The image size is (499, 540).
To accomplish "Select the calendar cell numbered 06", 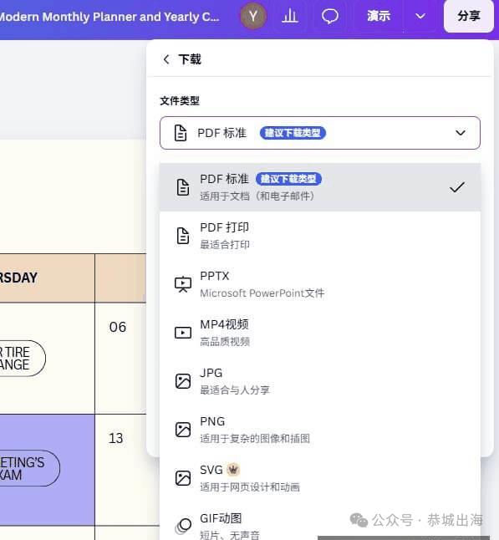I will coord(120,358).
